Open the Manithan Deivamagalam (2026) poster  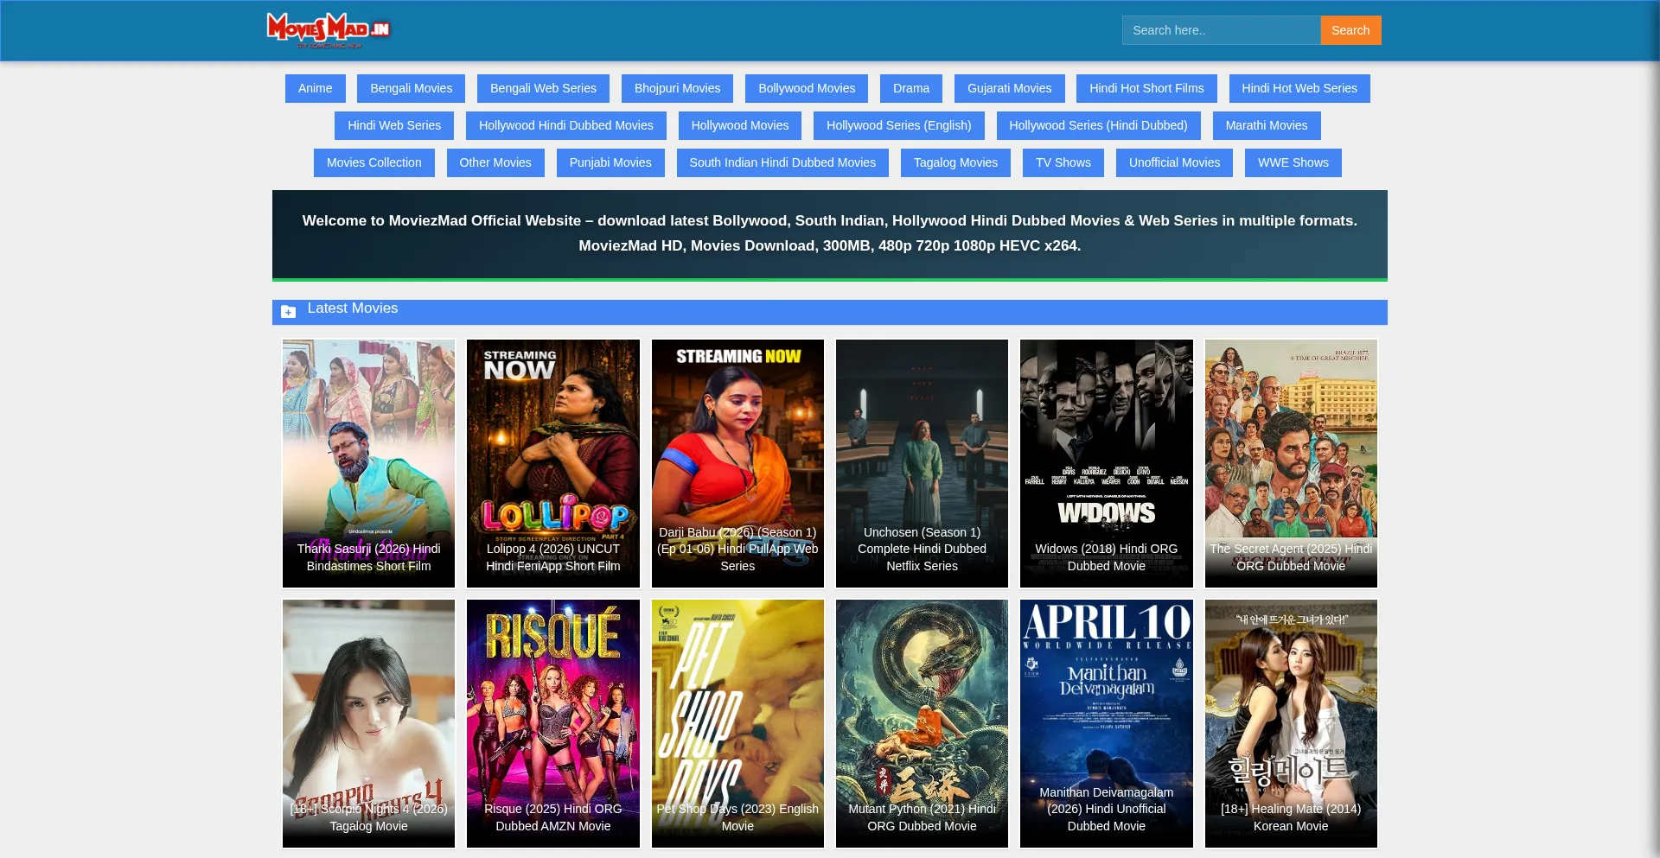click(x=1107, y=723)
